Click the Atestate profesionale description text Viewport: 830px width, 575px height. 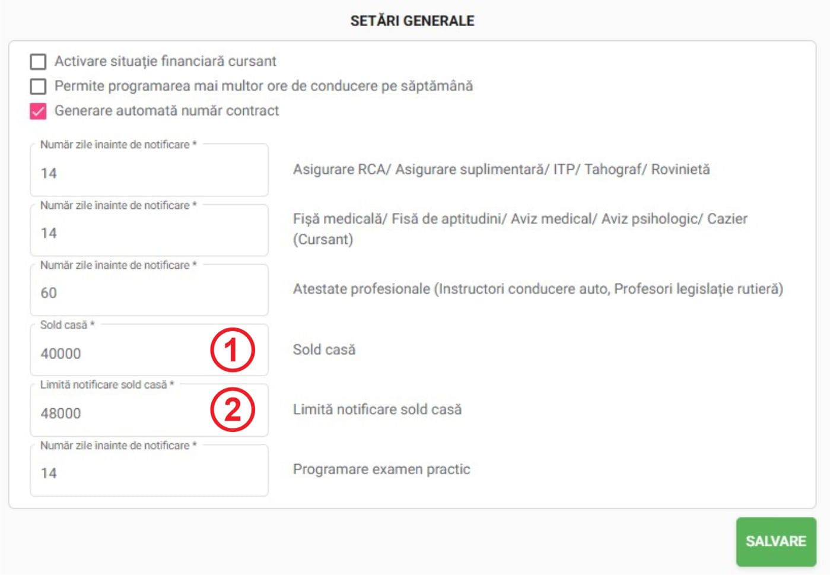coord(538,289)
